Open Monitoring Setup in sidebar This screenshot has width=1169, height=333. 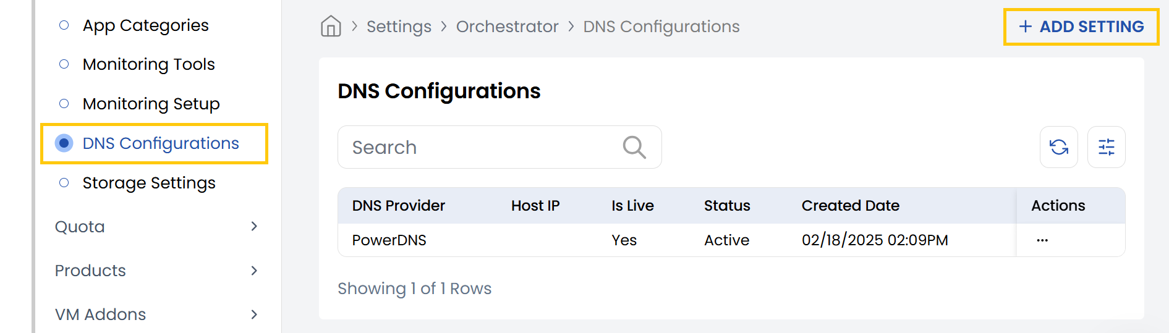pyautogui.click(x=151, y=104)
